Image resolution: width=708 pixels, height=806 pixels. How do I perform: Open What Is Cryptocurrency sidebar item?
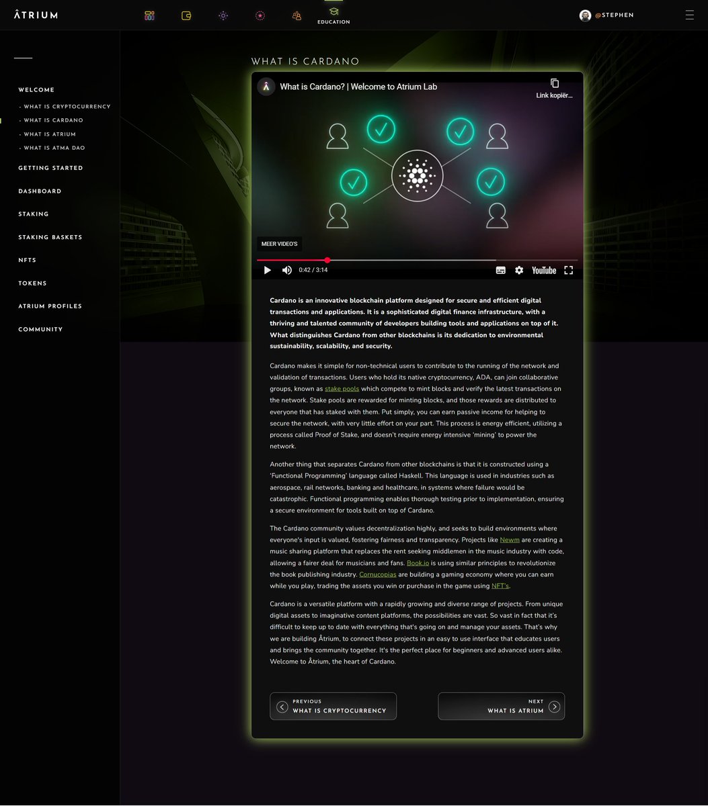tap(67, 107)
